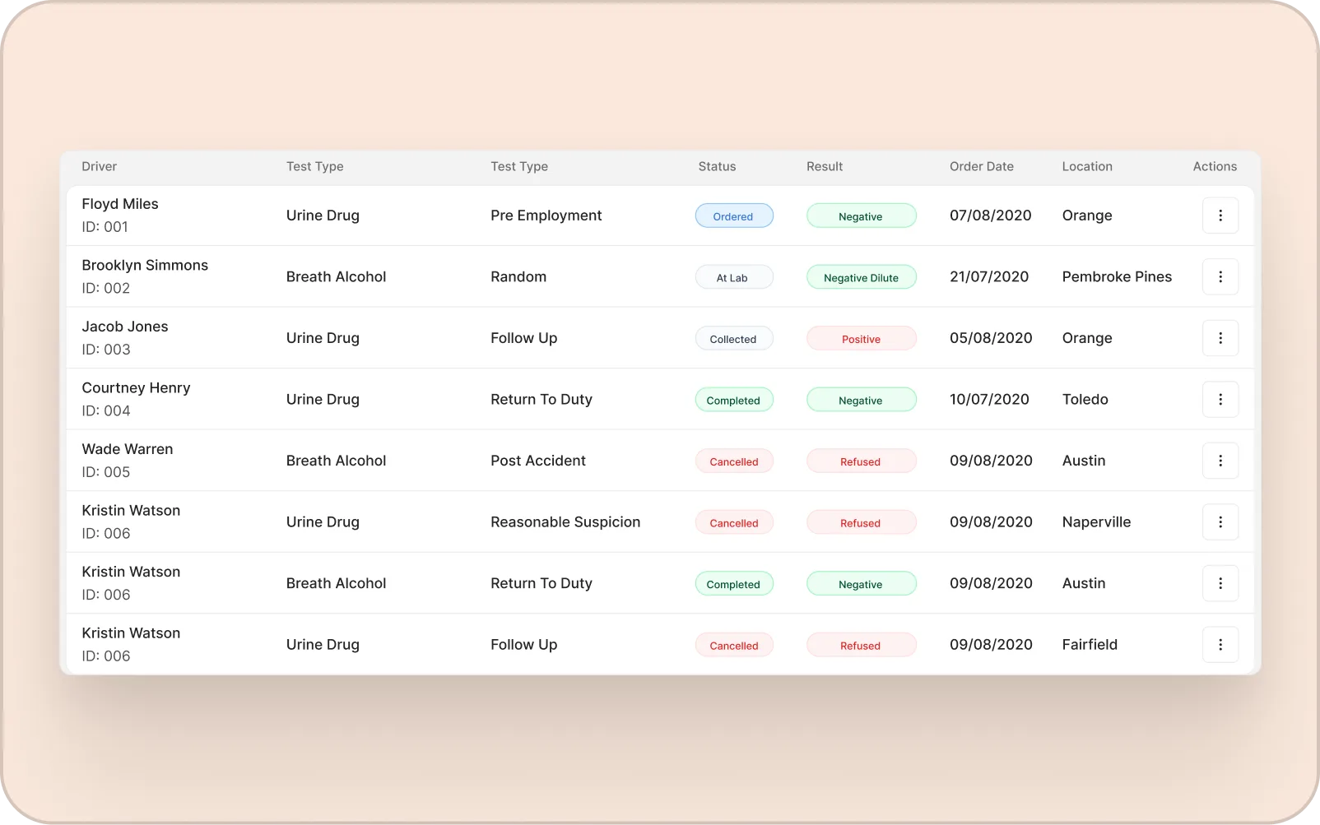Click Negative result in Floyd Miles row
Screen dimensions: 1320x825
[x=862, y=216]
